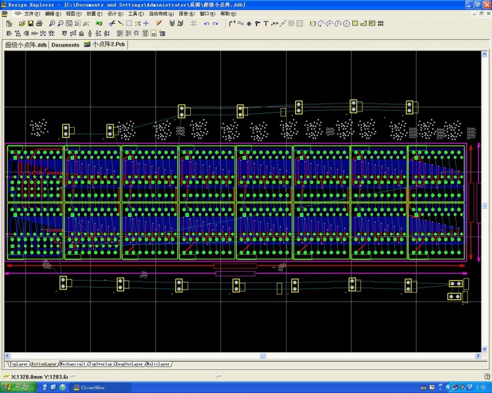Select the Place String text tool
This screenshot has width=492, height=393.
(266, 24)
